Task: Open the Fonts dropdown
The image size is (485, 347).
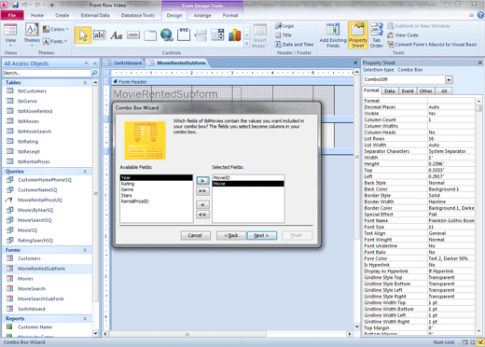Action: click(x=55, y=41)
